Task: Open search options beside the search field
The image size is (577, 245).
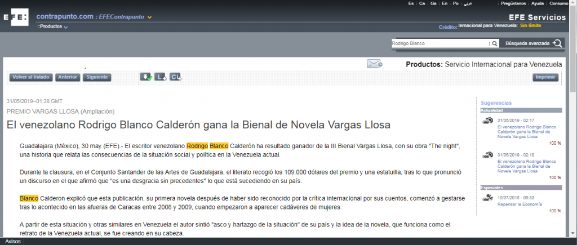Action: tap(488, 43)
